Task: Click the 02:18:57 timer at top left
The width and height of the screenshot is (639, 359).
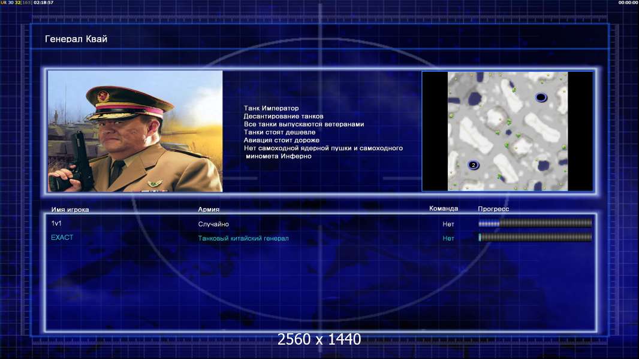Action: pos(44,2)
